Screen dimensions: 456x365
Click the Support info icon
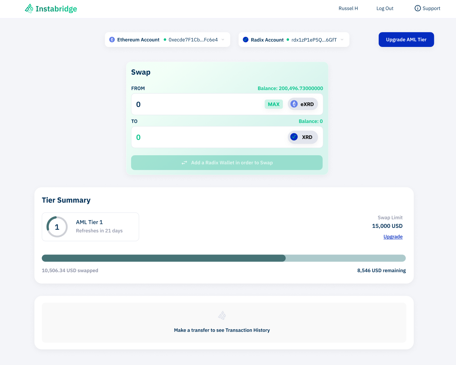click(418, 8)
